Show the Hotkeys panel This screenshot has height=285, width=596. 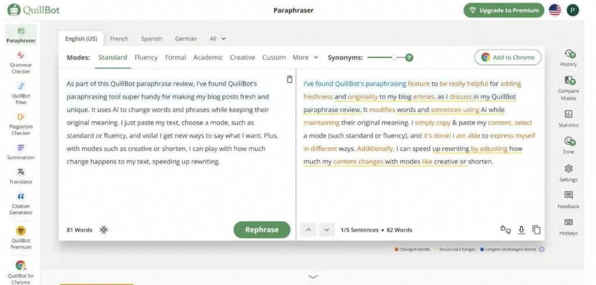568,227
